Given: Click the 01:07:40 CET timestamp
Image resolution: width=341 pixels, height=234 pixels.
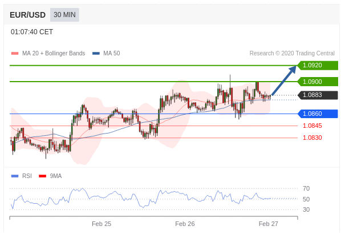Looking at the screenshot, I should coord(32,32).
